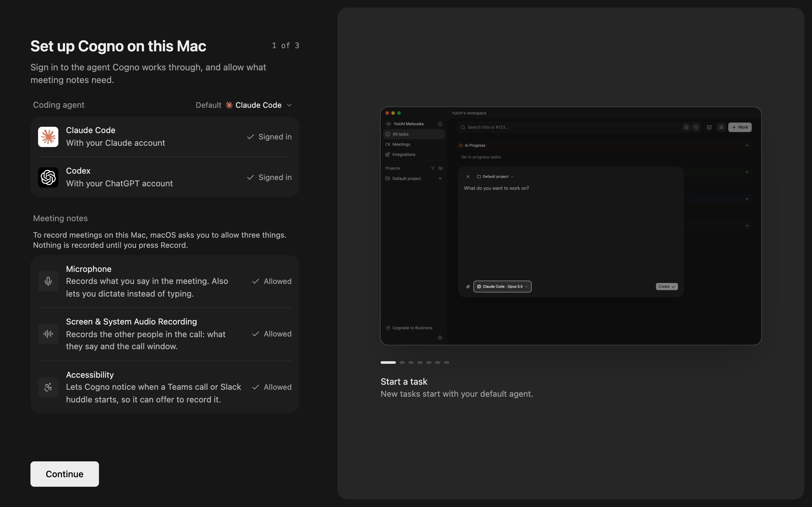Click the 1 of 3 step indicator
812x507 pixels.
click(x=285, y=46)
